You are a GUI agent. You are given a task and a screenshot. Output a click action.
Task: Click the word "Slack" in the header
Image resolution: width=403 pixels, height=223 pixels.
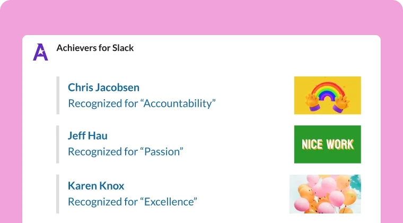click(x=123, y=48)
